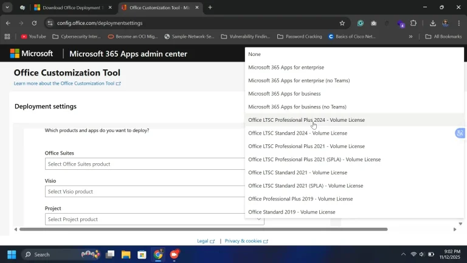Choose Microsoft 365 Apps for enterprise

pos(354,68)
